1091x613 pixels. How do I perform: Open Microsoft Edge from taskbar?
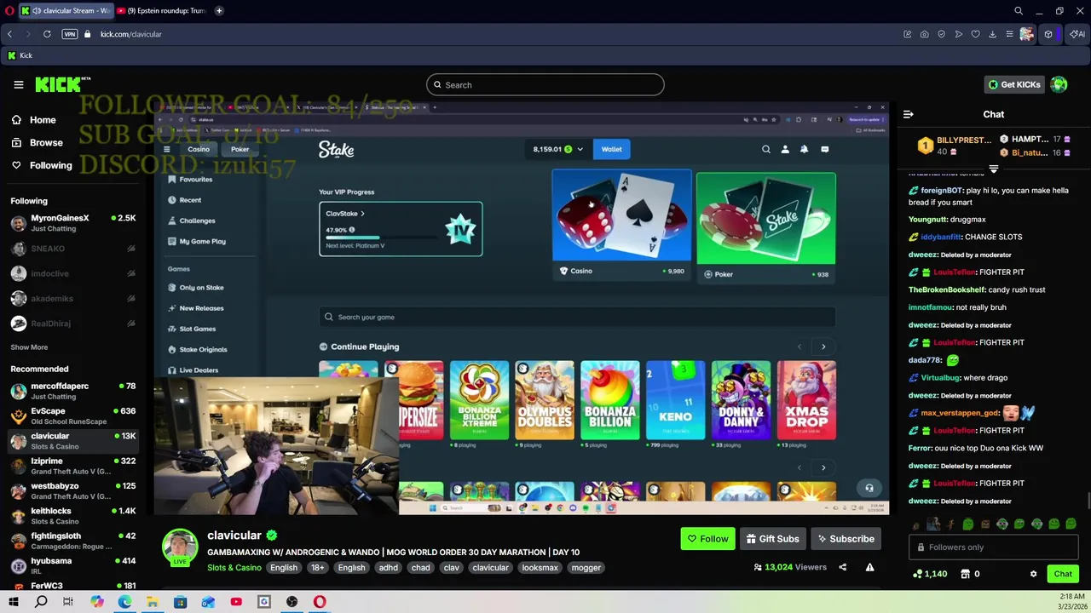[x=124, y=602]
